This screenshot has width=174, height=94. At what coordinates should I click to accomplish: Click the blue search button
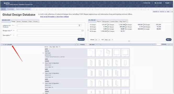click(x=81, y=39)
